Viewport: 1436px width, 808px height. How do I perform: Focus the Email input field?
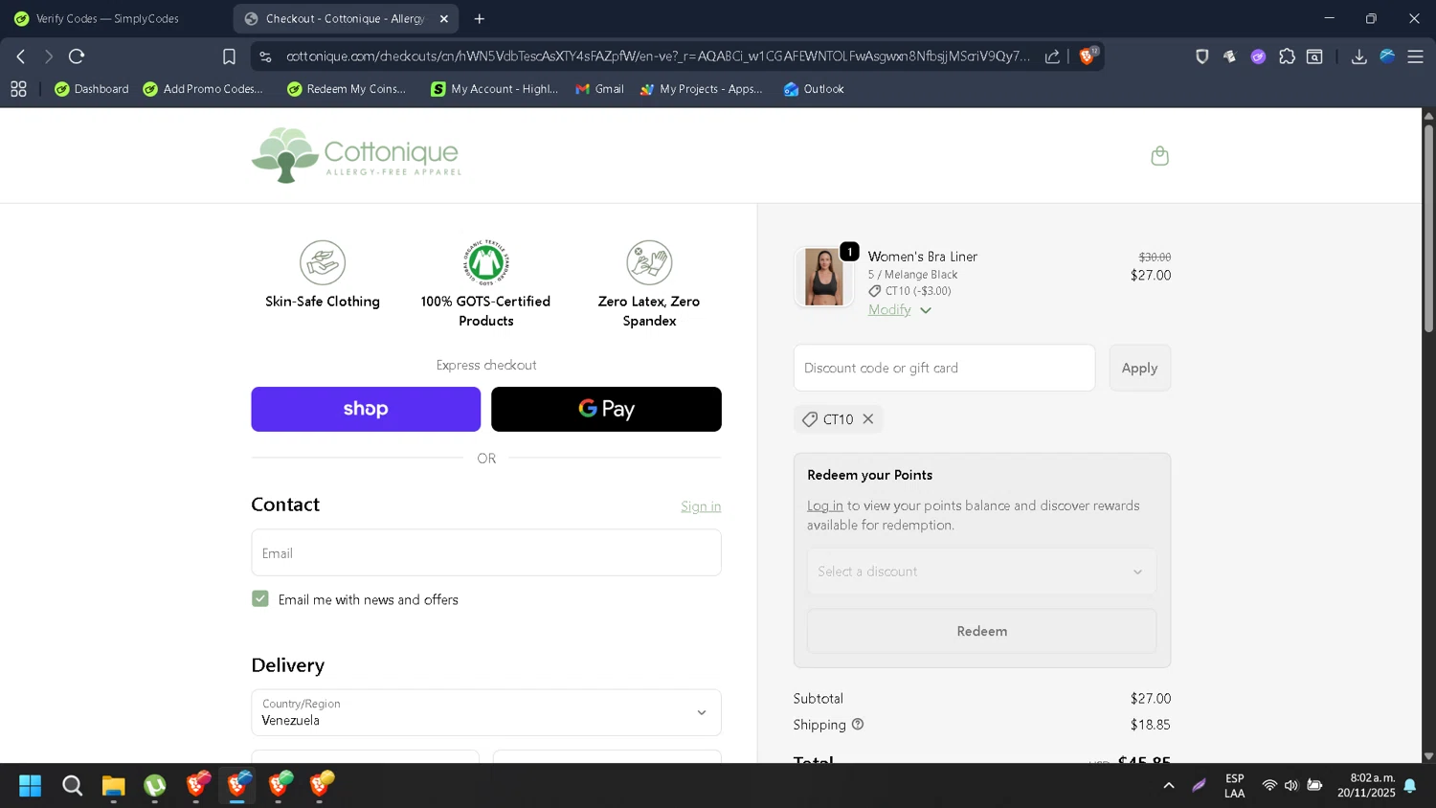(x=486, y=552)
